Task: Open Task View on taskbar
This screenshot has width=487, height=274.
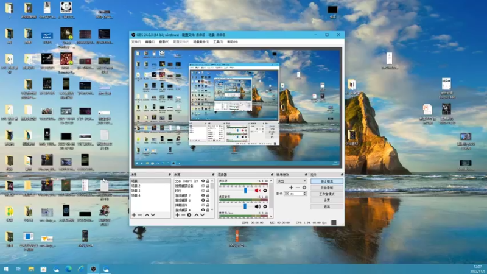Action: 18,269
